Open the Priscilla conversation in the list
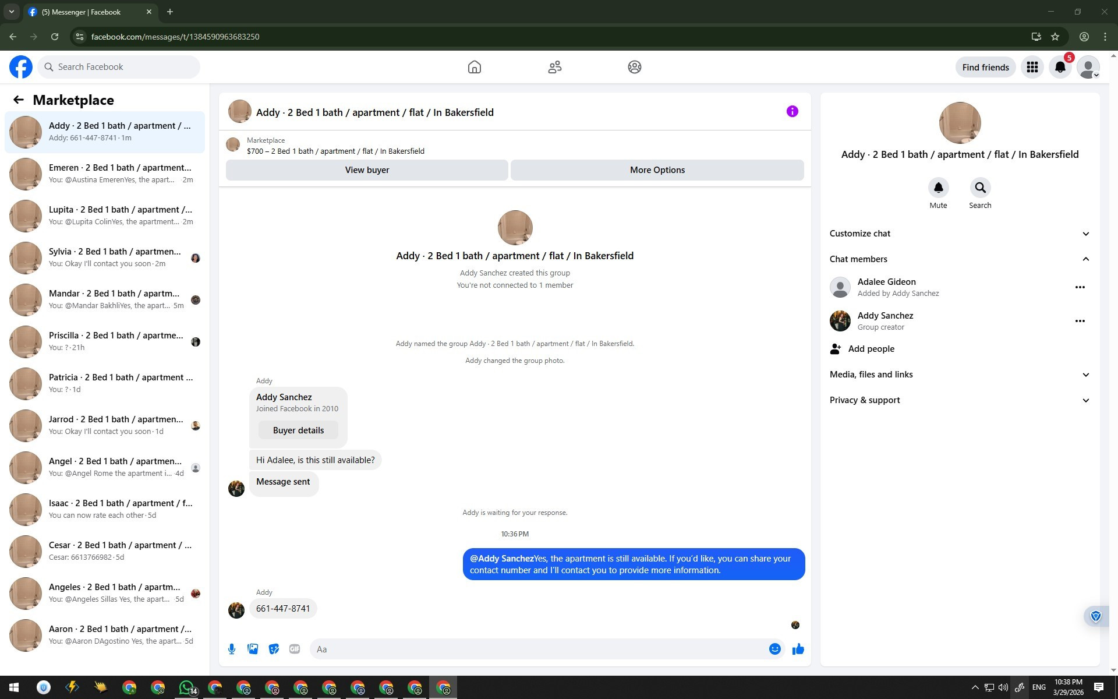This screenshot has width=1118, height=699. tap(105, 342)
